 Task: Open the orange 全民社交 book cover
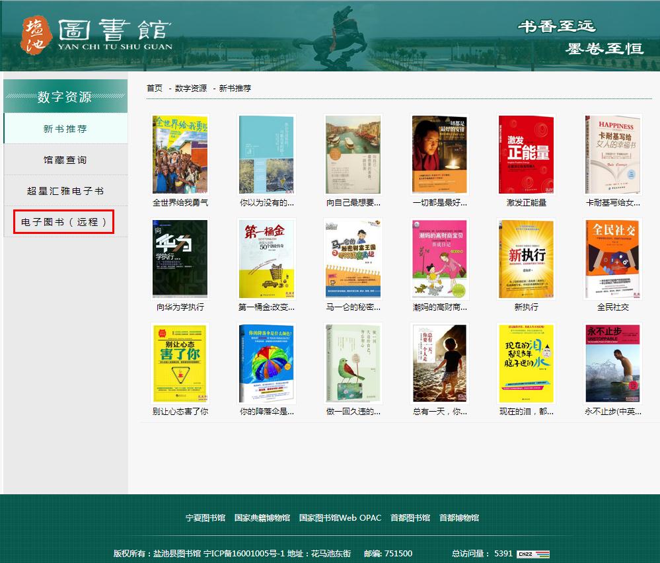click(x=613, y=259)
